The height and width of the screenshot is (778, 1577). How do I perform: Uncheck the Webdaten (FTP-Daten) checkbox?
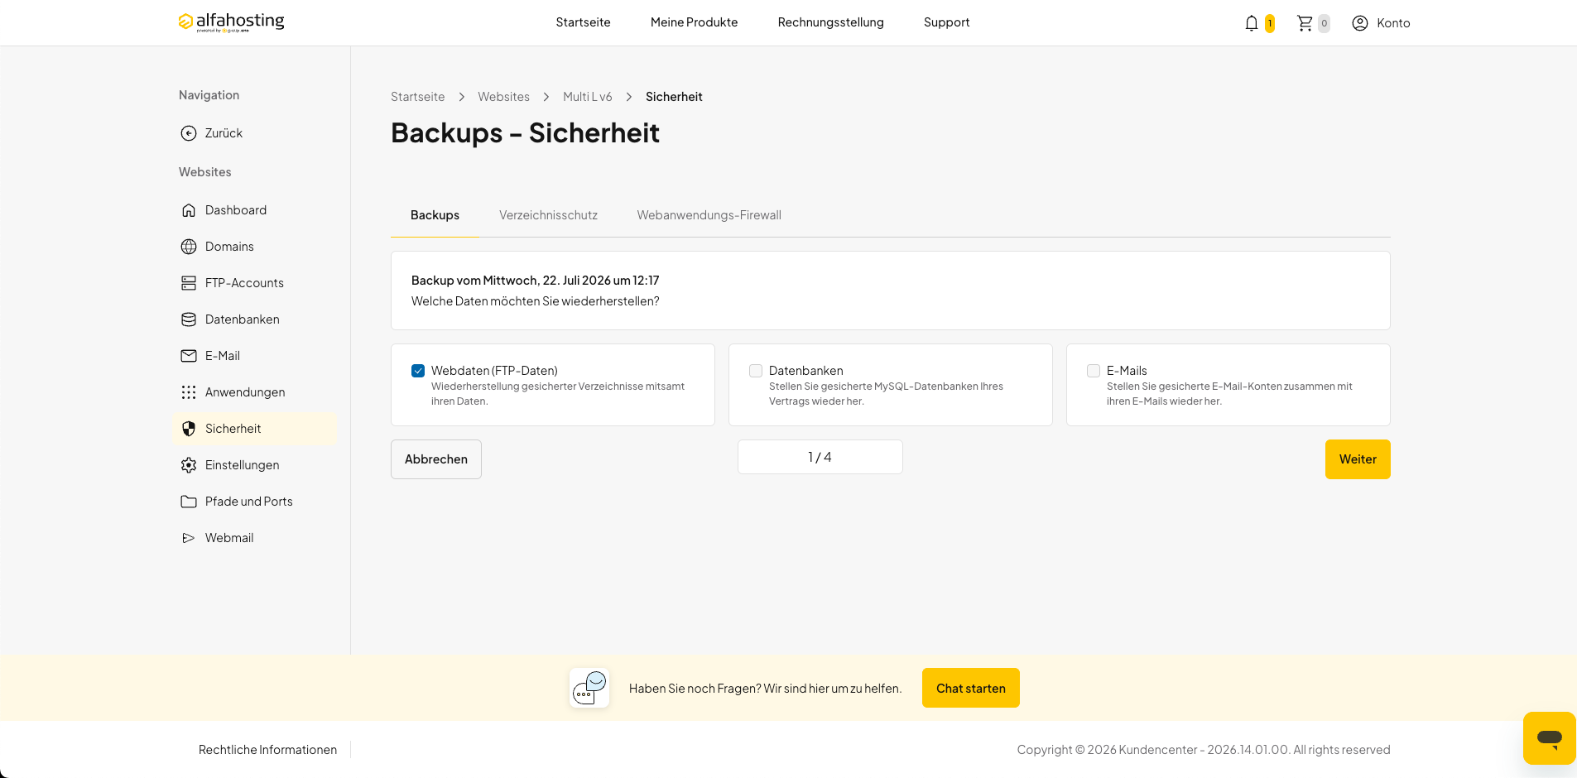(418, 371)
